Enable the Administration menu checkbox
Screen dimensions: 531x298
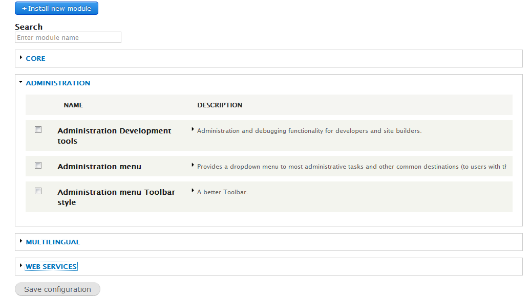click(x=38, y=166)
